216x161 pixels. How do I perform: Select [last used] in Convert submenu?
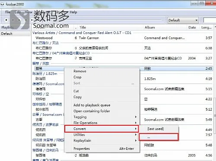click(159, 129)
